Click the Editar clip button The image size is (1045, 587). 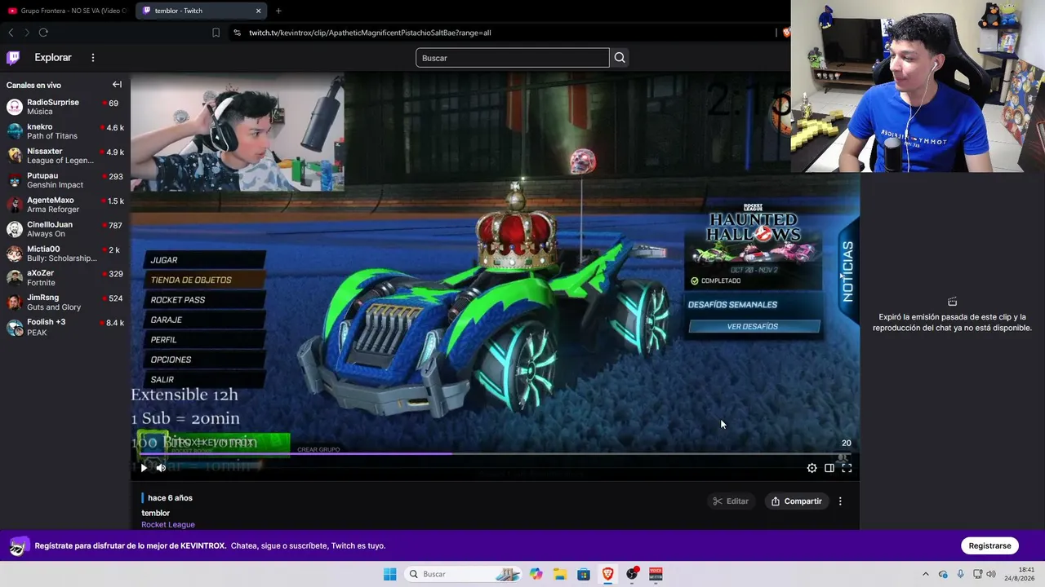[x=731, y=501]
